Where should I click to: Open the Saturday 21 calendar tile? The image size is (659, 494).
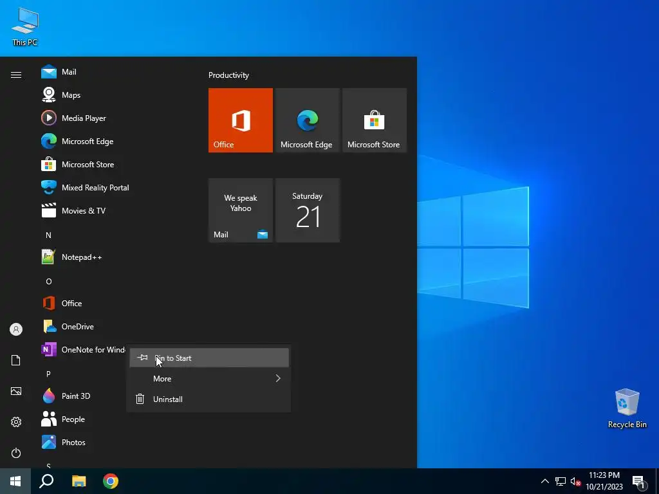click(307, 210)
